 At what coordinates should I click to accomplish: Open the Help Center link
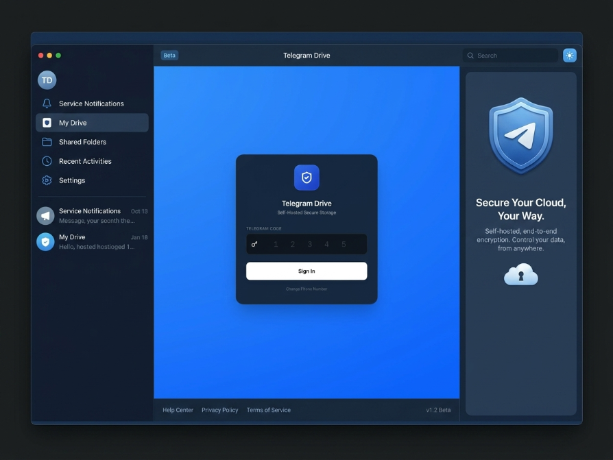pyautogui.click(x=178, y=410)
